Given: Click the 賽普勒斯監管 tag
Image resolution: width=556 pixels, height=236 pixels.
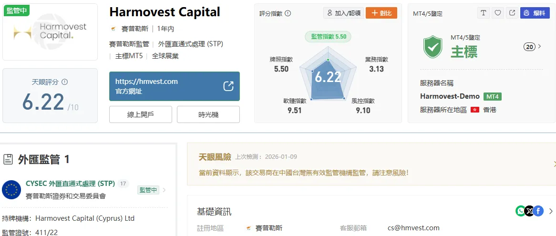Looking at the screenshot, I should click(x=129, y=44).
